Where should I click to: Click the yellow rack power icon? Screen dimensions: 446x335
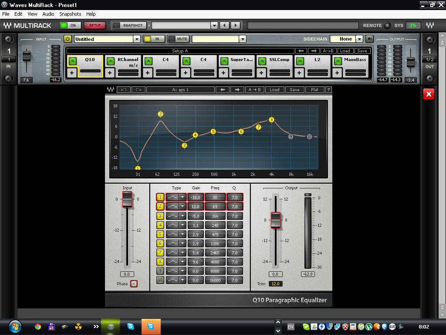(x=68, y=39)
